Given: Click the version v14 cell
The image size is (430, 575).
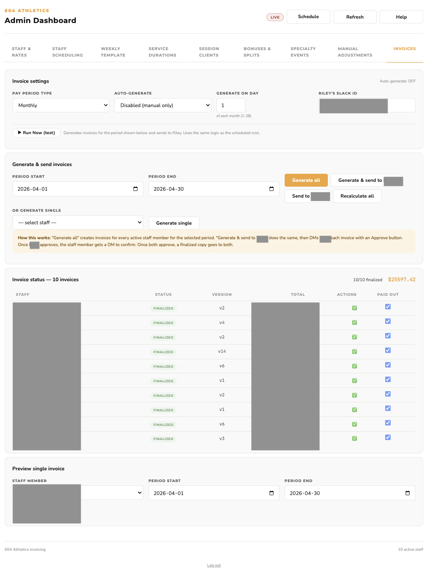Looking at the screenshot, I should tap(222, 351).
